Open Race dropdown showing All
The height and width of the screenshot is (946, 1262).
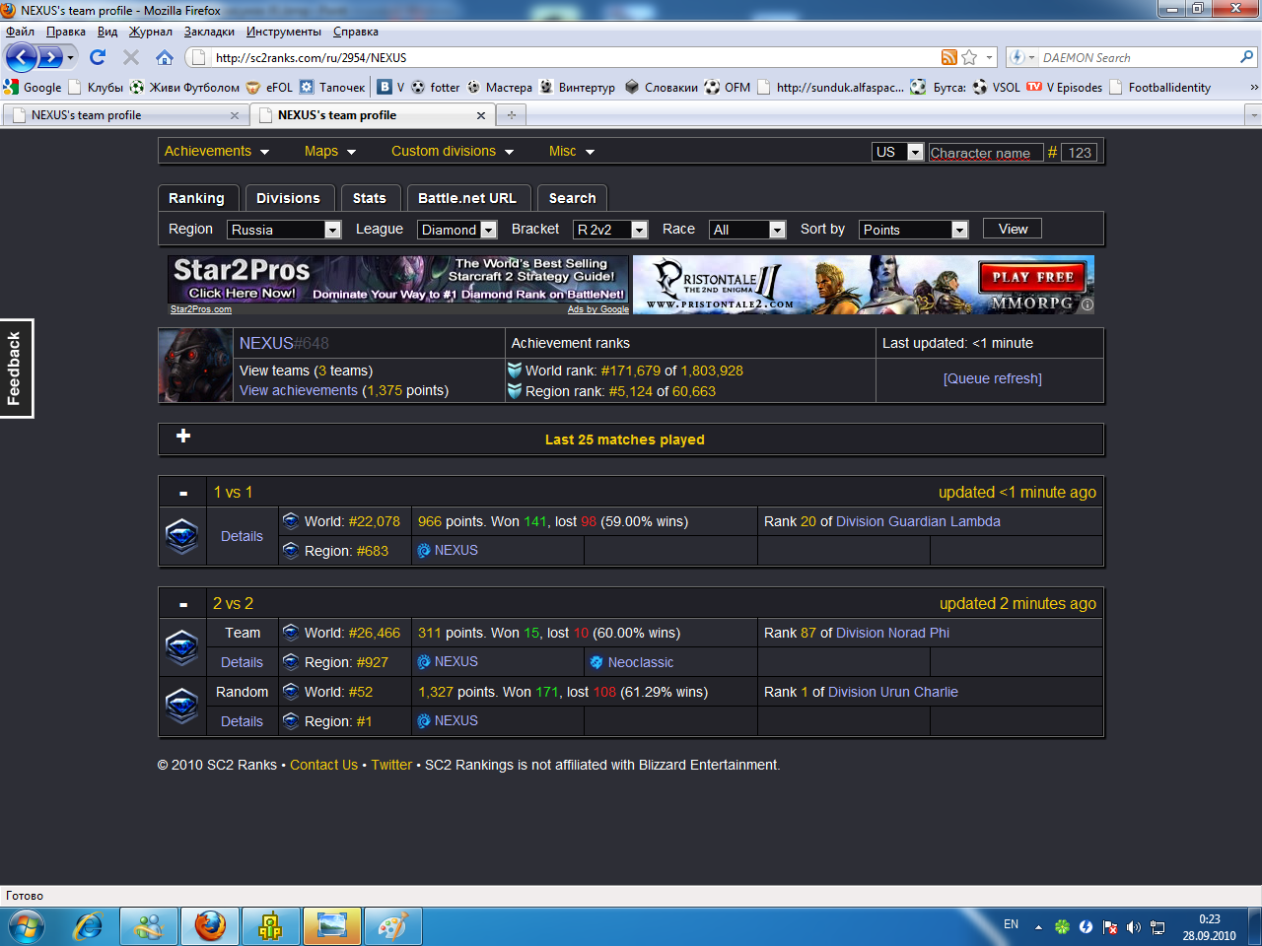point(747,230)
